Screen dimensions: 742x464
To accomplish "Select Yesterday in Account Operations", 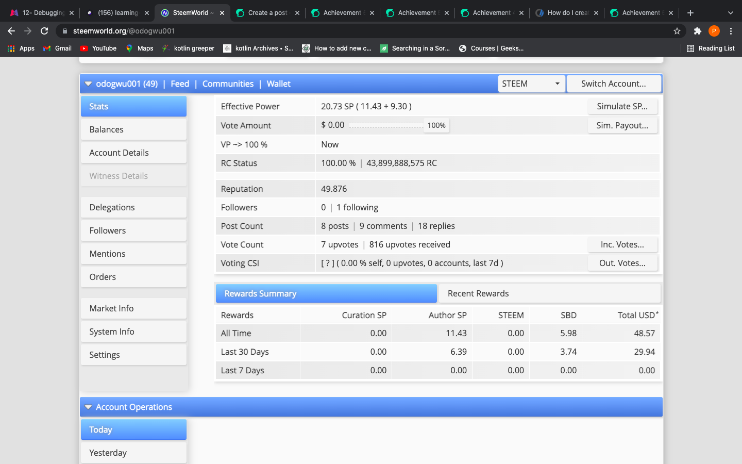I will pyautogui.click(x=133, y=453).
